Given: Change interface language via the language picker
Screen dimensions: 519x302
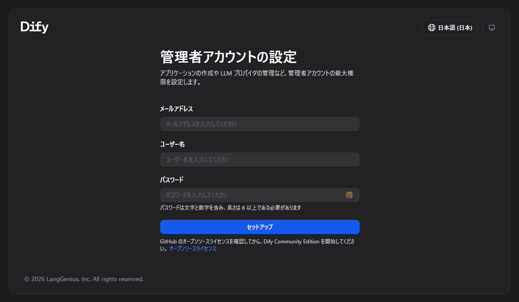Looking at the screenshot, I should pyautogui.click(x=450, y=27).
